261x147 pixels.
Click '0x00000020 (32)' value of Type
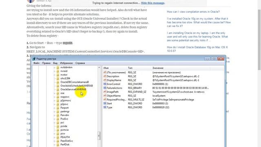(161, 107)
